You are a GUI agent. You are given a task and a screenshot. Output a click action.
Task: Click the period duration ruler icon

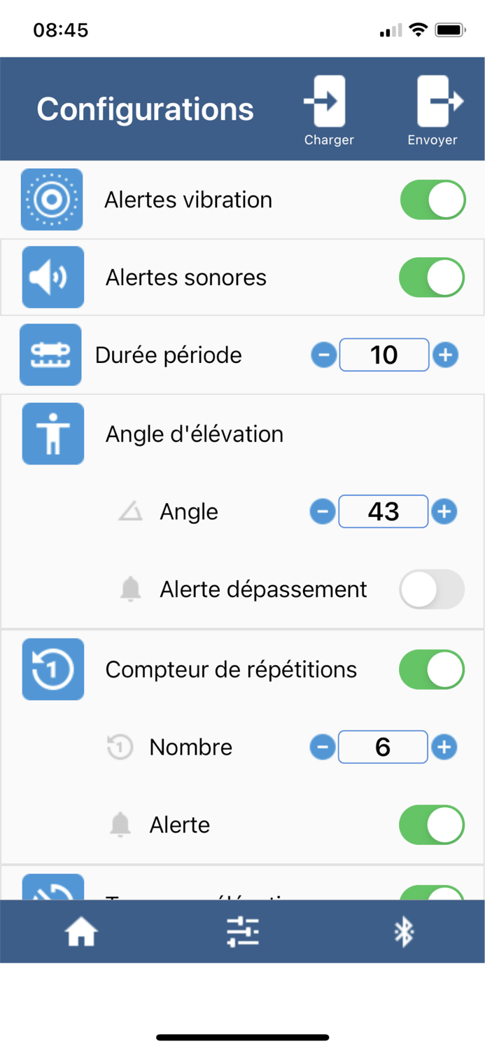(x=50, y=355)
